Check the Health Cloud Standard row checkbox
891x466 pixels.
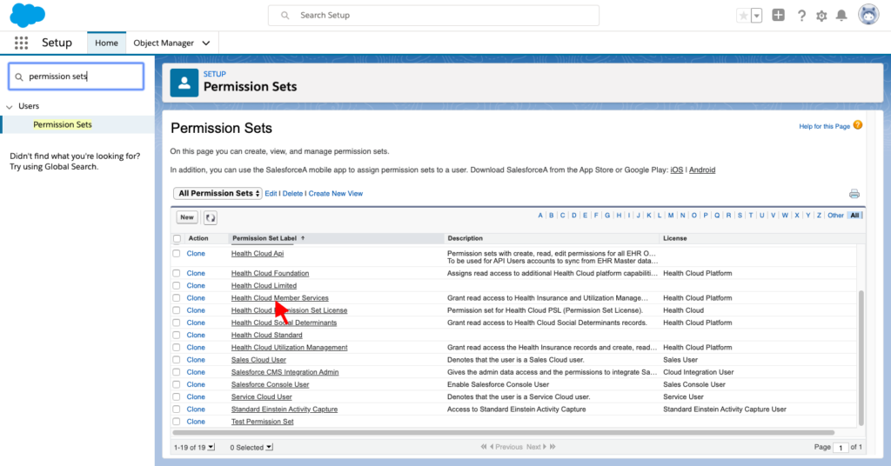[x=176, y=335]
